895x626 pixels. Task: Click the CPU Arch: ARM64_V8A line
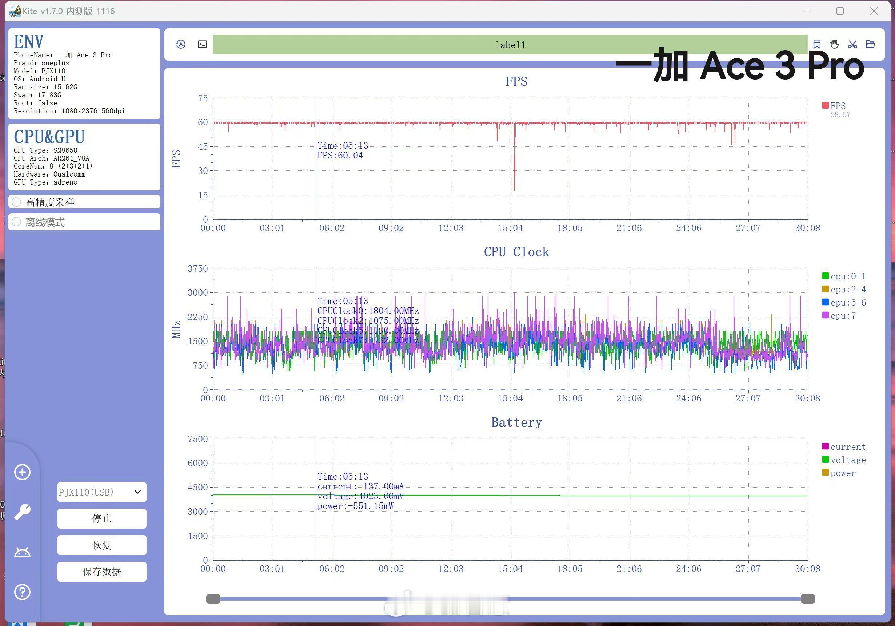tap(51, 158)
